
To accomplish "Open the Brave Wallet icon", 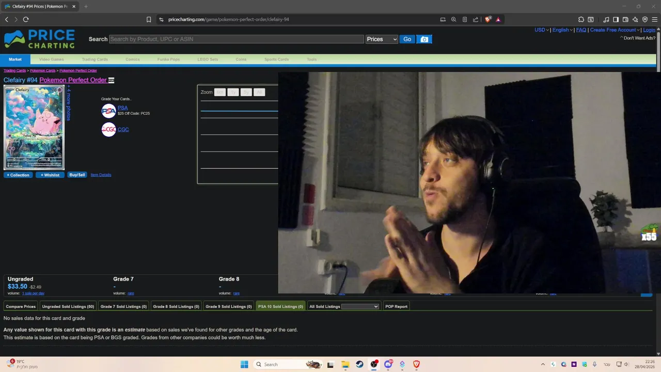I will click(625, 20).
